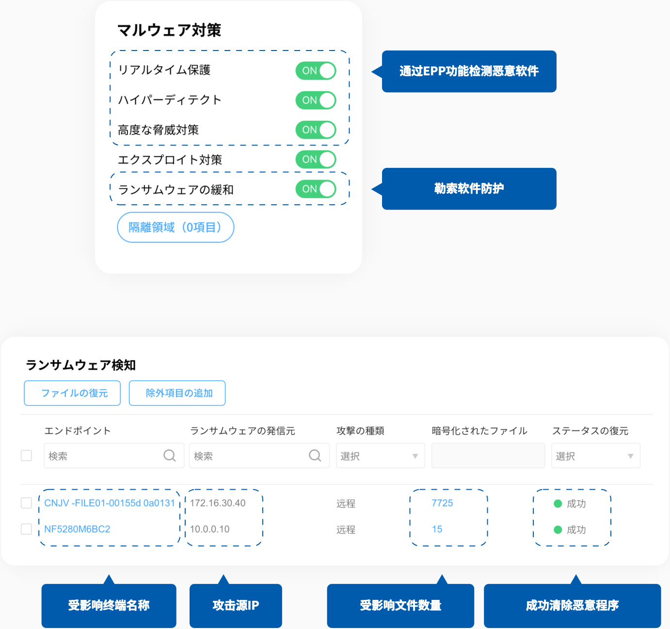Click 暗号化されたファイル column header
670x629 pixels.
point(479,431)
